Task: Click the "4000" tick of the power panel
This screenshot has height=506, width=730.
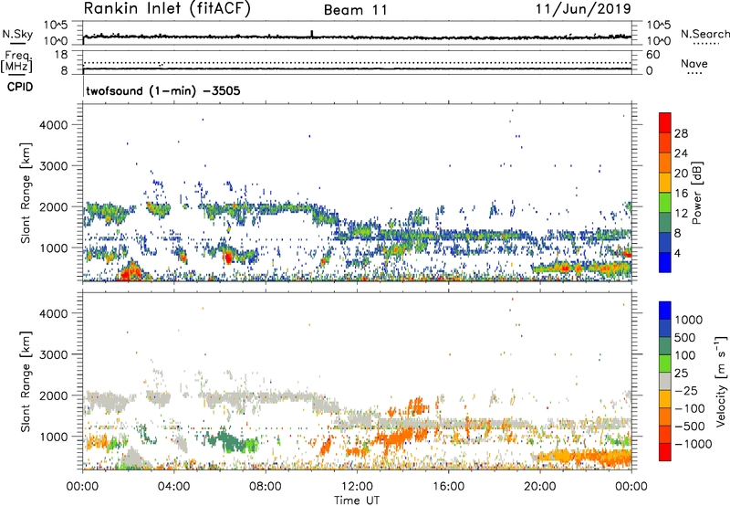Action: coord(54,125)
